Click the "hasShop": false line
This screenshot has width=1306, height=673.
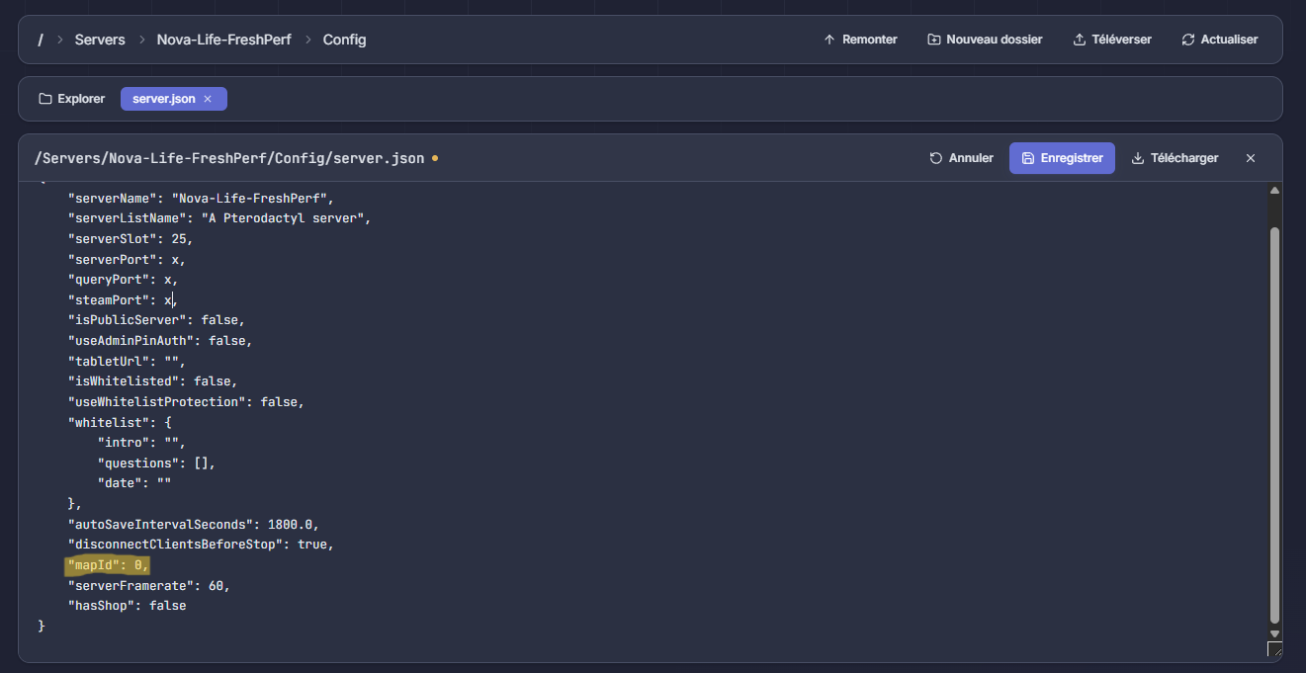127,606
